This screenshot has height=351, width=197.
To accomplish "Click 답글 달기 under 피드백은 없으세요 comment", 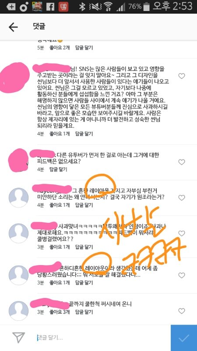I will (x=58, y=169).
